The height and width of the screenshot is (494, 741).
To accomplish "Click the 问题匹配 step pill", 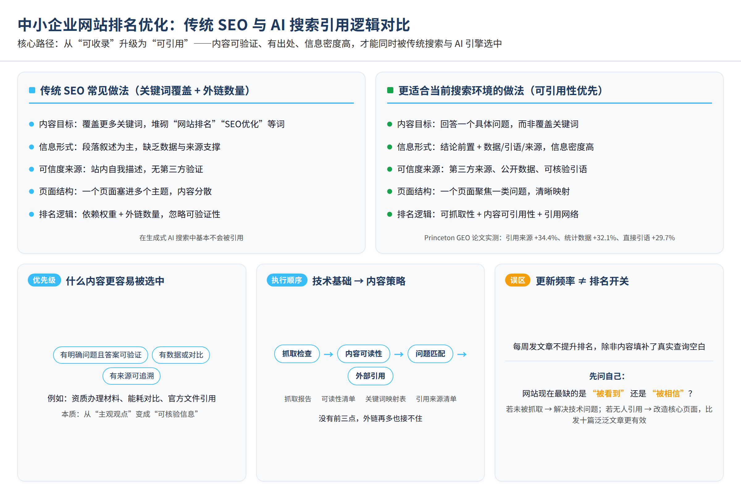I will [430, 354].
